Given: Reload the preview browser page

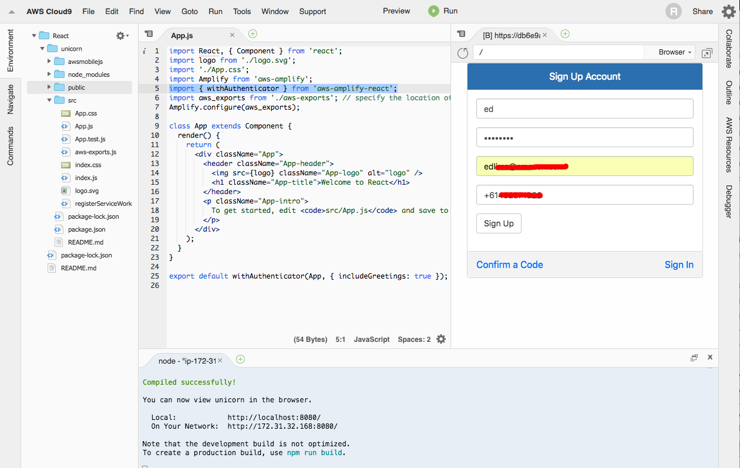Looking at the screenshot, I should click(x=463, y=53).
